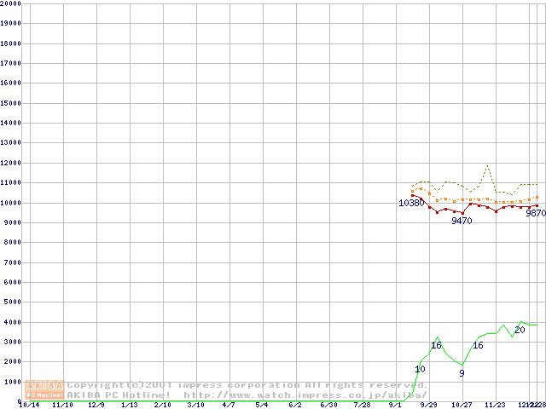Click the 10/14 date on x-axis
This screenshot has height=409, width=546.
(x=29, y=406)
